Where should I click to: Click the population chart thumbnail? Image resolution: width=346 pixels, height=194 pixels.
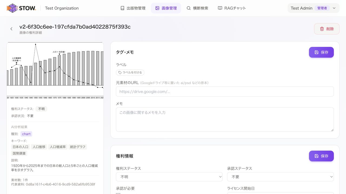point(55,71)
